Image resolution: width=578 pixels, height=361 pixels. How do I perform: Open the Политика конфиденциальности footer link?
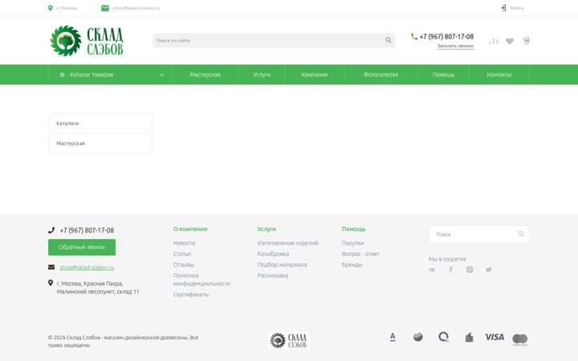tap(201, 280)
